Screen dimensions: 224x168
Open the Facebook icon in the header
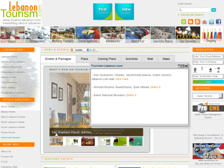tap(218, 22)
